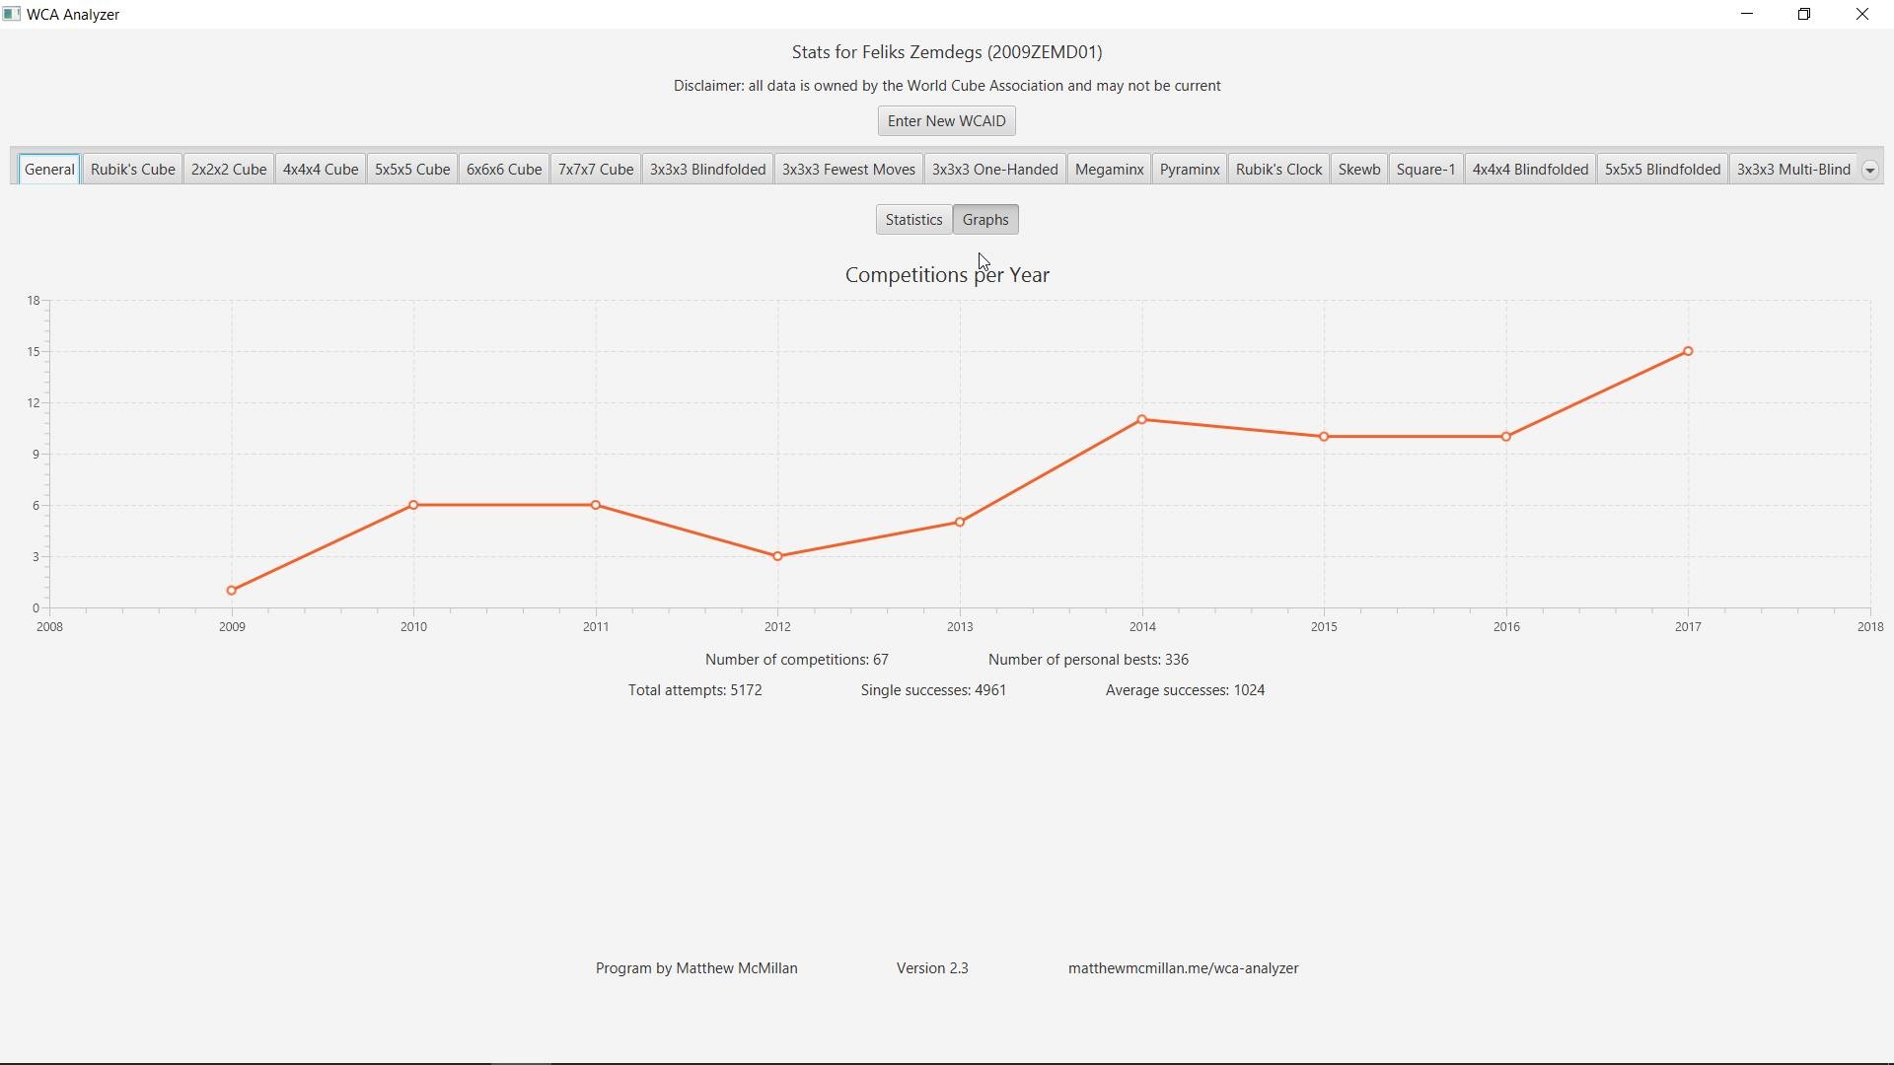Open the Megaminx tab
The height and width of the screenshot is (1065, 1894).
point(1109,170)
